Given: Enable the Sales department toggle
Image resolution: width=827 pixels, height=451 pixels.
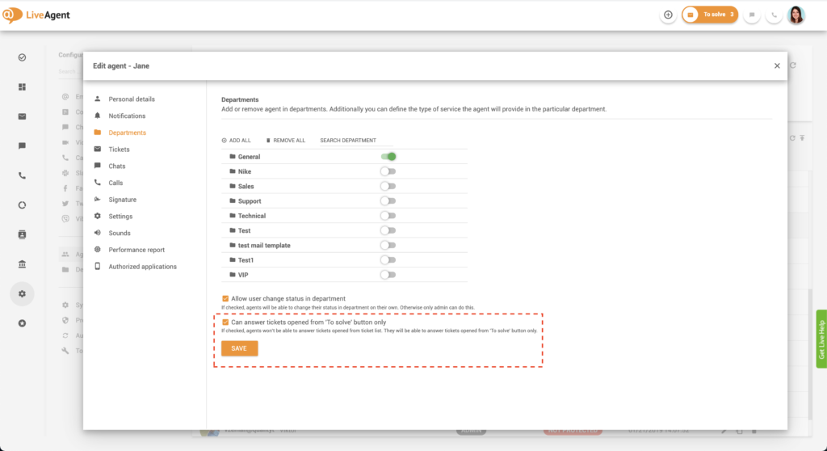Looking at the screenshot, I should [388, 186].
